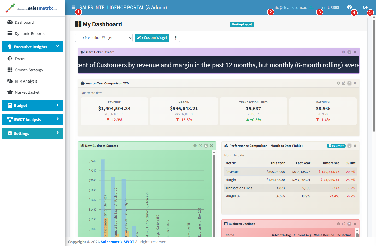The width and height of the screenshot is (376, 246).
Task: Toggle the hamburger sidebar menu
Action: coord(73,7)
